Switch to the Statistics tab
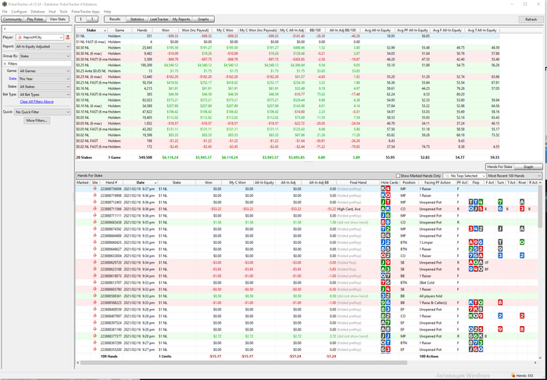The width and height of the screenshot is (547, 380). [137, 20]
